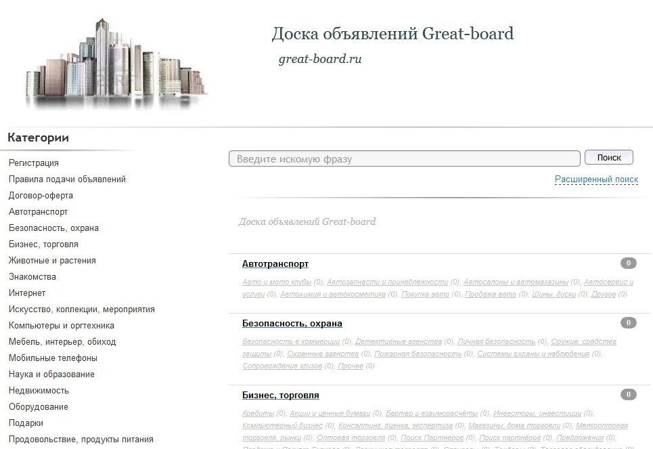Open the Интернет category
The height and width of the screenshot is (449, 653).
27,293
